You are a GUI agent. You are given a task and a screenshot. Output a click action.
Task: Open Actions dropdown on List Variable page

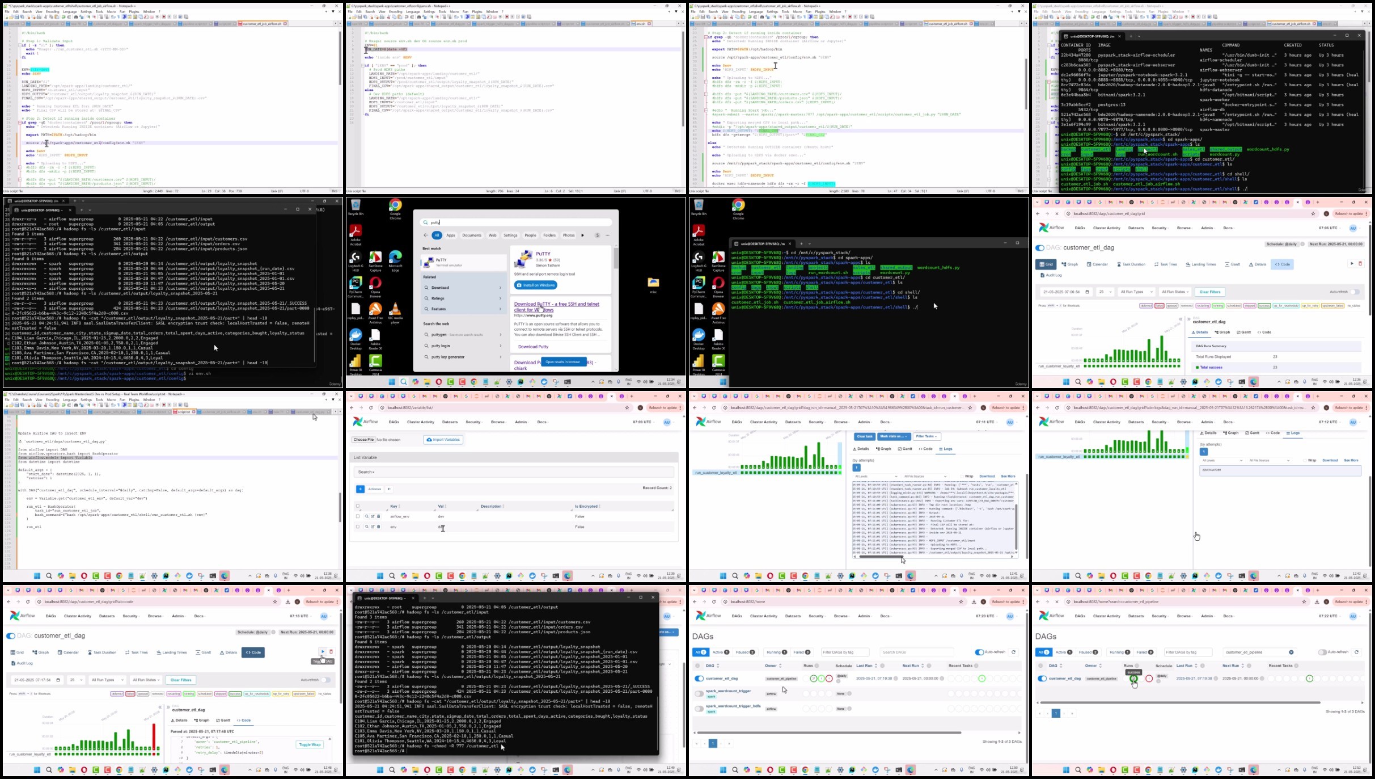(375, 489)
